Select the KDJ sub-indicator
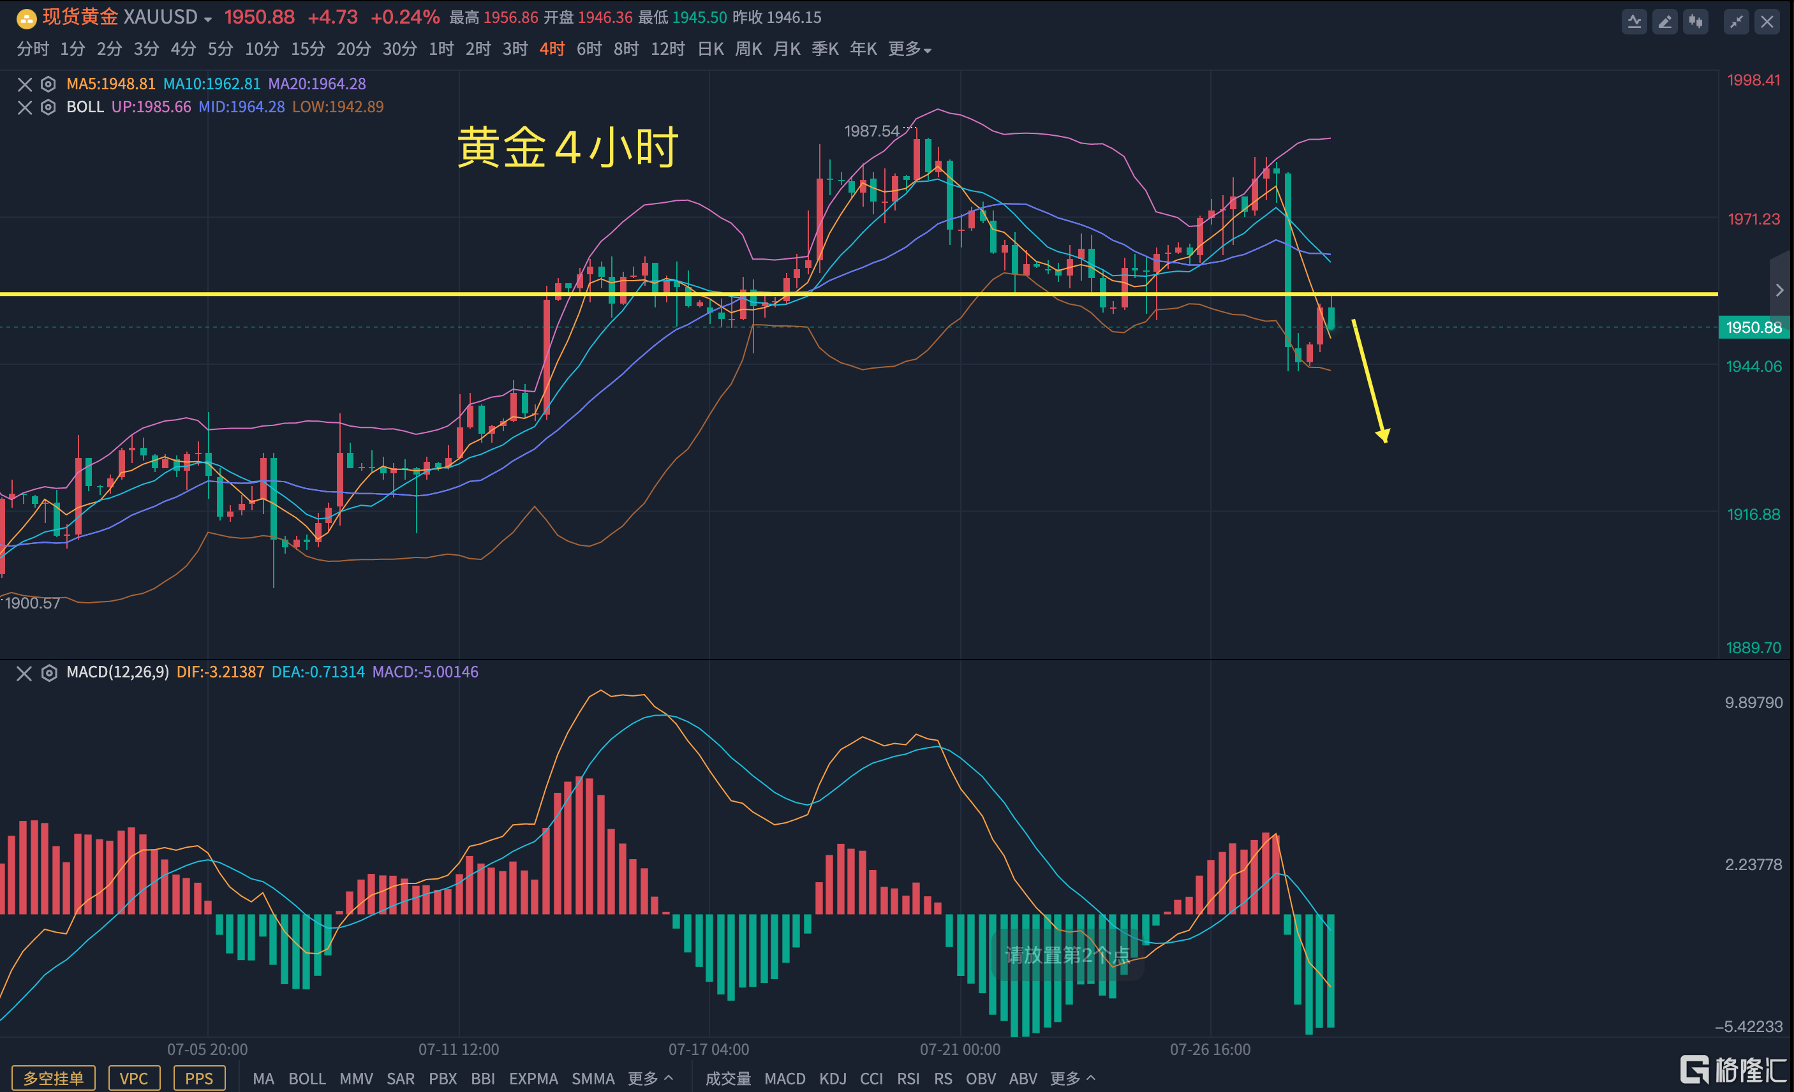1794x1092 pixels. click(833, 1079)
